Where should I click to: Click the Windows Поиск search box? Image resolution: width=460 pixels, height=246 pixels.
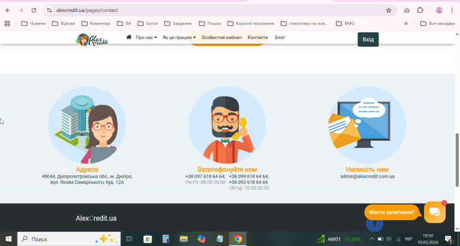(x=69, y=239)
